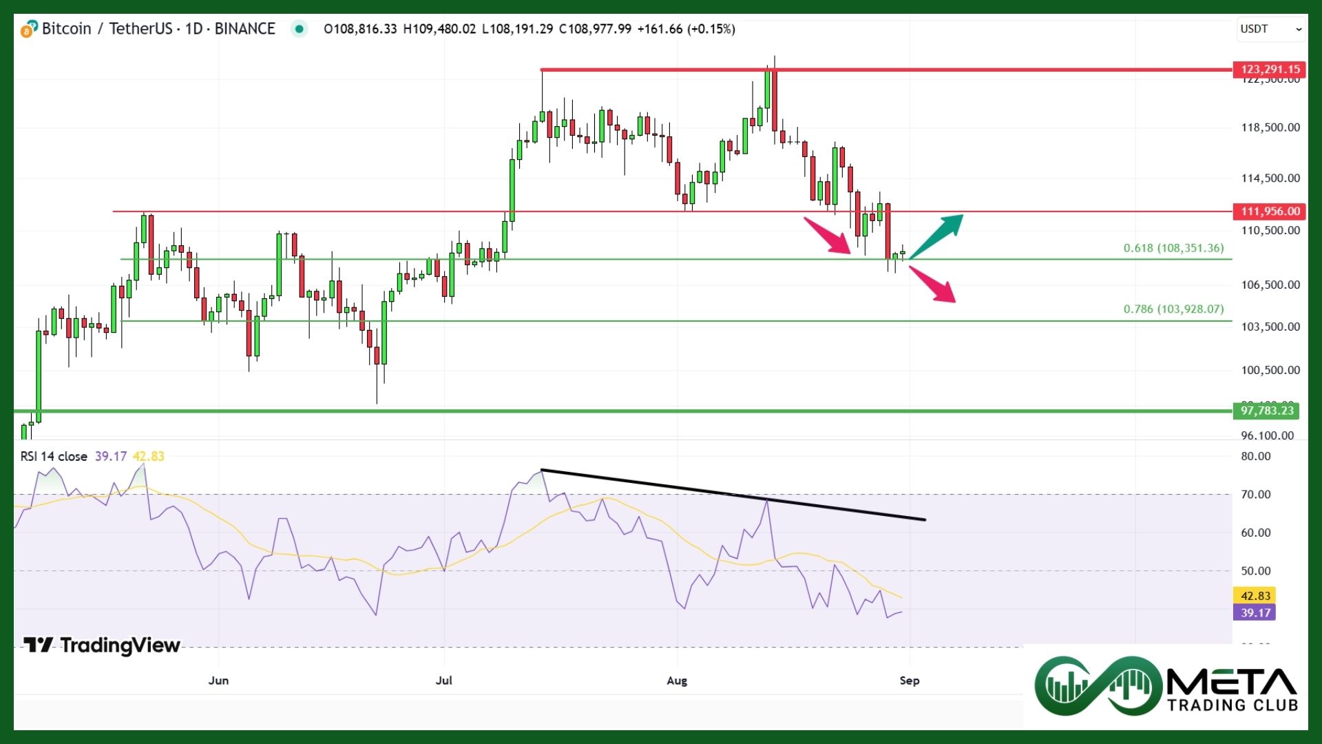The width and height of the screenshot is (1322, 744).
Task: Click the Meta Trading Club logo
Action: tap(1165, 686)
